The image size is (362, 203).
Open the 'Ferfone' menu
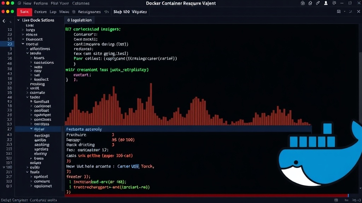(x=41, y=3)
